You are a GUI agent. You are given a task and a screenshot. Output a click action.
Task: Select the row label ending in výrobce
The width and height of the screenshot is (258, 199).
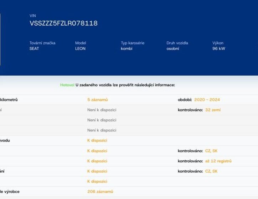click(10, 192)
